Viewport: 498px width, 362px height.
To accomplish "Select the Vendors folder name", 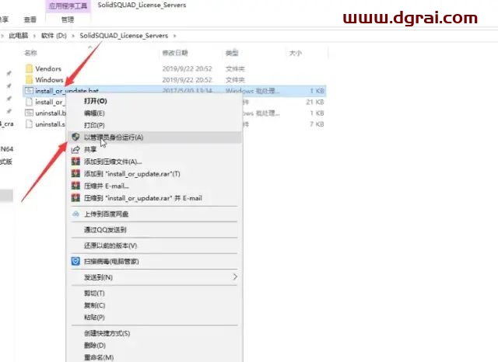I will (x=48, y=68).
